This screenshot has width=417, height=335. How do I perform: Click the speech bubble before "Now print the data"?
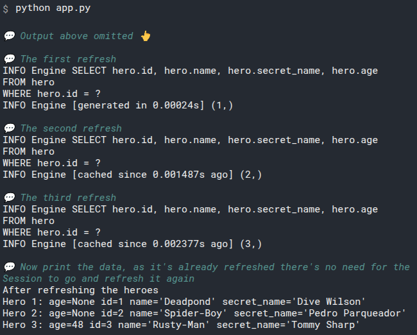(x=9, y=267)
